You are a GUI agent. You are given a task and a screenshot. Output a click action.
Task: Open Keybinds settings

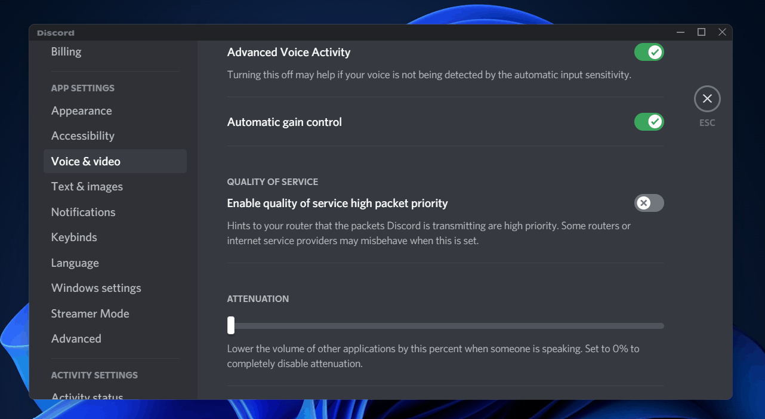point(74,238)
